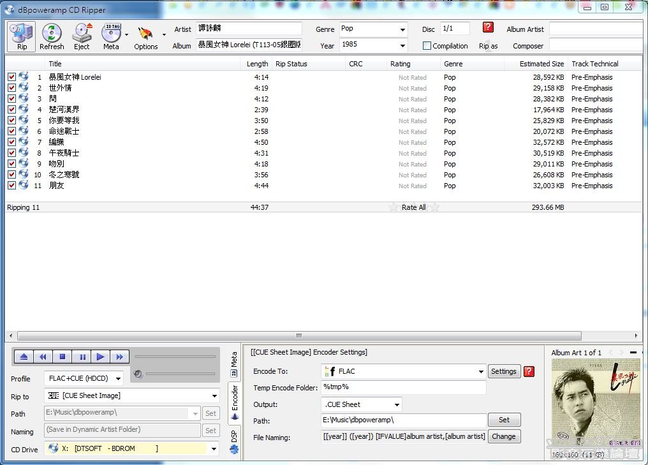Click the Rate All label

[x=413, y=207]
